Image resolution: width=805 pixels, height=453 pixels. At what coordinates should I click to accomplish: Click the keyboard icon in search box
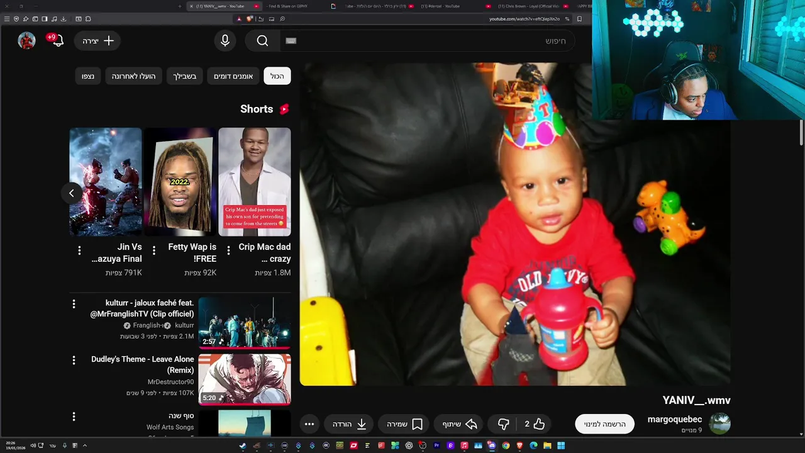pyautogui.click(x=291, y=41)
